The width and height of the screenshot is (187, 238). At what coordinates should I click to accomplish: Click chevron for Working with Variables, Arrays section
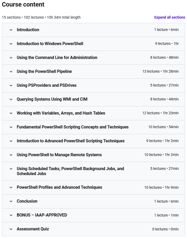(11, 113)
